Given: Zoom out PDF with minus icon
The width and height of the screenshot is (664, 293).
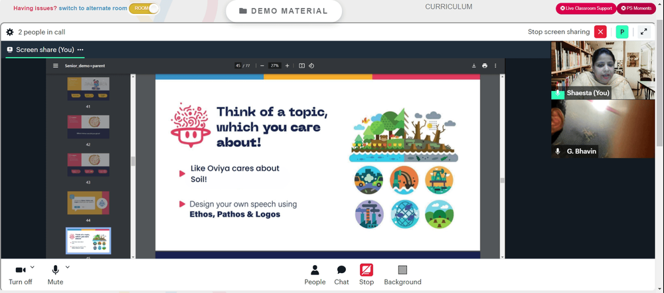Looking at the screenshot, I should point(262,66).
